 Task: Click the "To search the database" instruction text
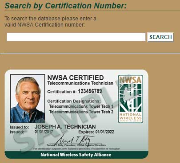(x=50, y=22)
